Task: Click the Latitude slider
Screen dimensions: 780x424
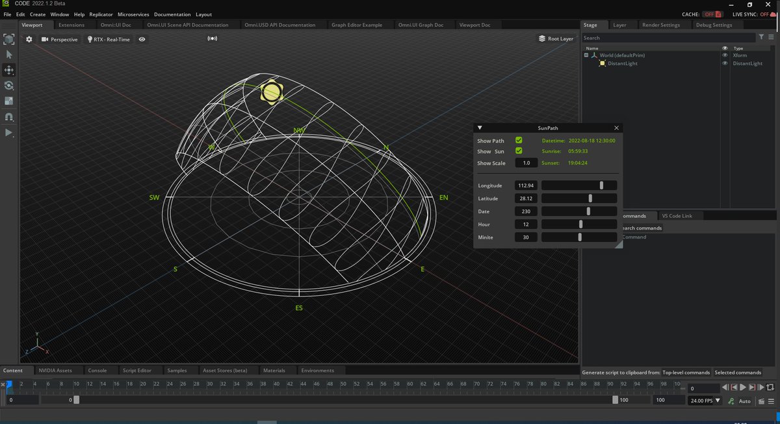Action: pos(579,198)
